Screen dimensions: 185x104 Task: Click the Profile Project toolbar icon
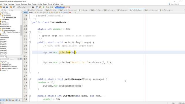click(51, 7)
